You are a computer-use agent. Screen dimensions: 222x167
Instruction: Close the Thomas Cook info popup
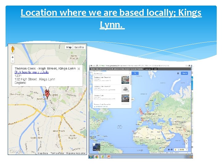[x=79, y=69]
